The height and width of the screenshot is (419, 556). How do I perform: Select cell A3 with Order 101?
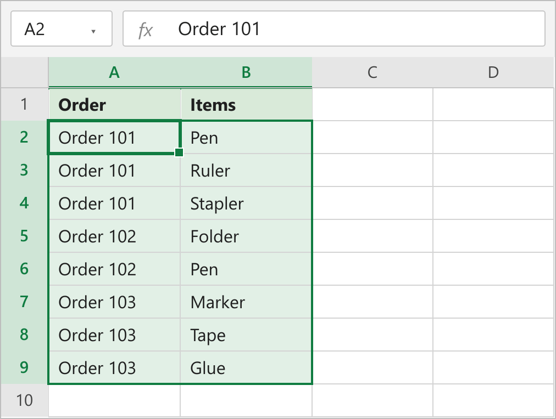[114, 170]
